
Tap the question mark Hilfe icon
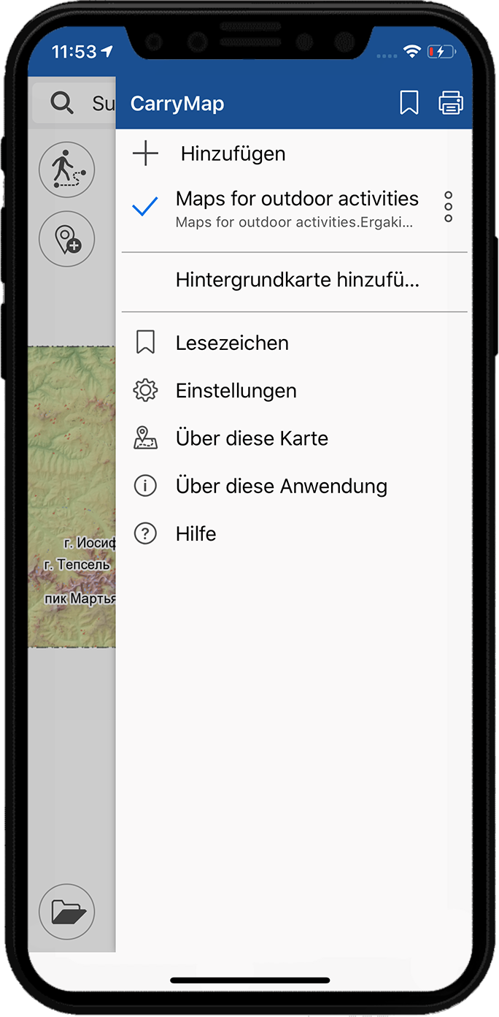tap(146, 533)
